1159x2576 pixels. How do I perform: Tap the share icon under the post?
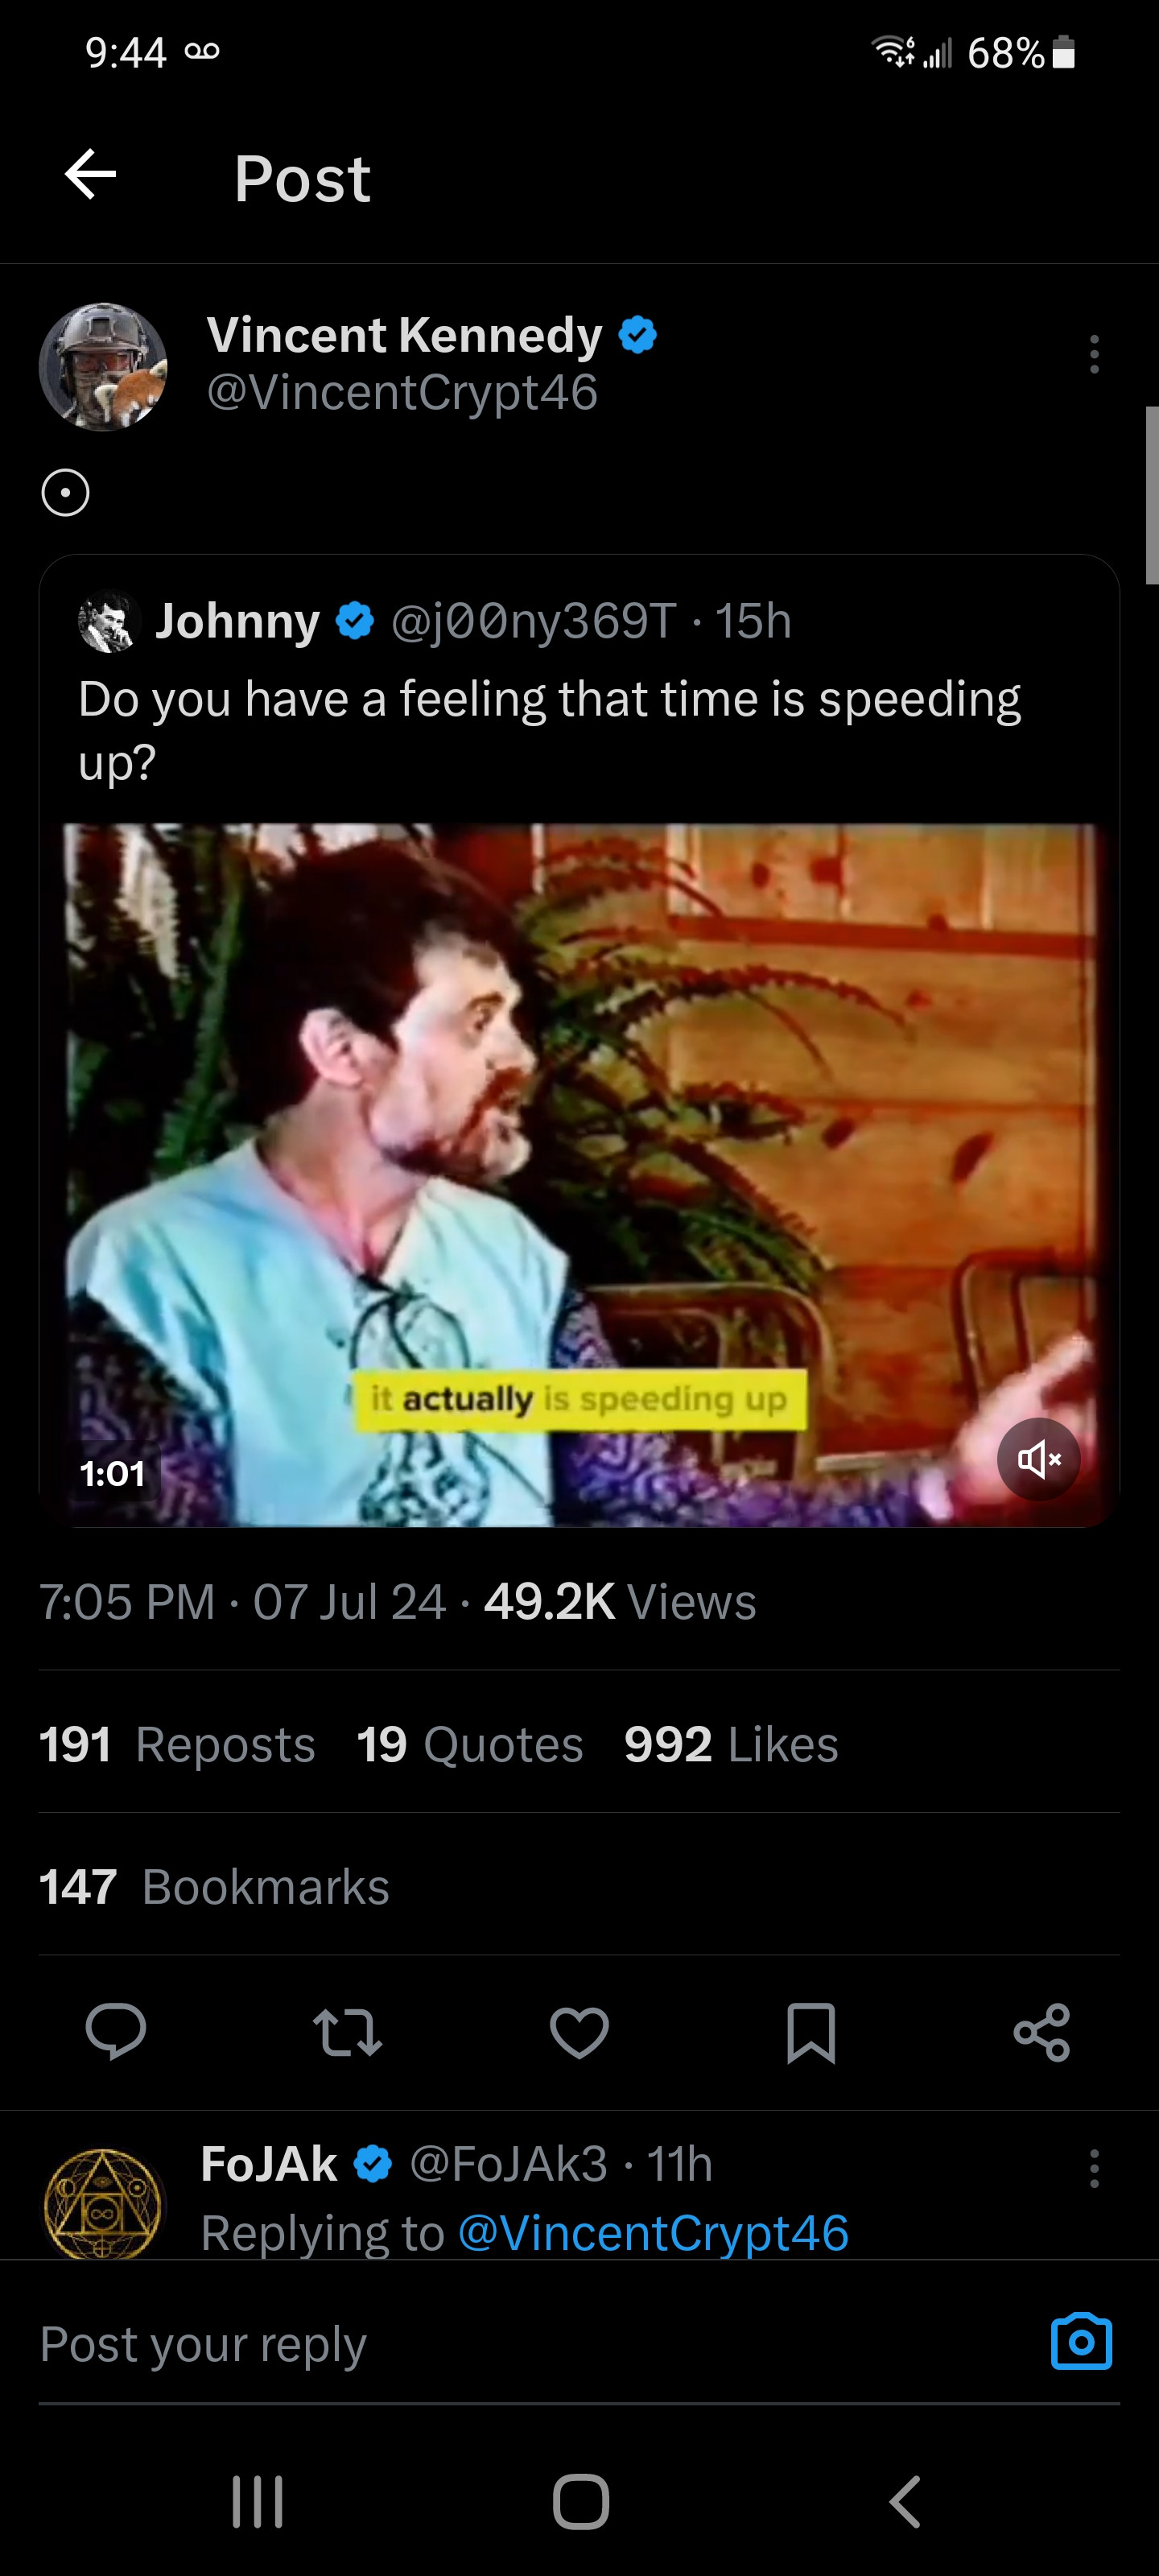[1042, 2032]
